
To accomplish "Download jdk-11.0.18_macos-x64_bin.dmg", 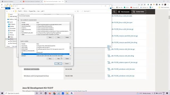I will pos(122,56).
